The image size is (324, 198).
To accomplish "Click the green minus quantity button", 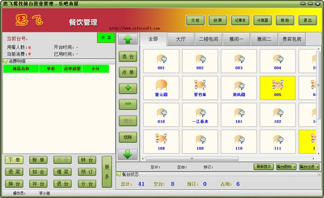I will [128, 104].
